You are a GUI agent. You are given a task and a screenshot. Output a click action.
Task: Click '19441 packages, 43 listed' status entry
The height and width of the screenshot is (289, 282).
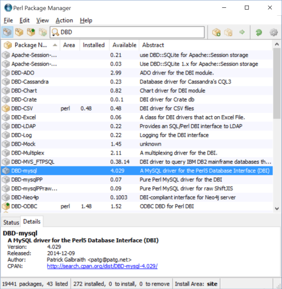click(x=35, y=284)
